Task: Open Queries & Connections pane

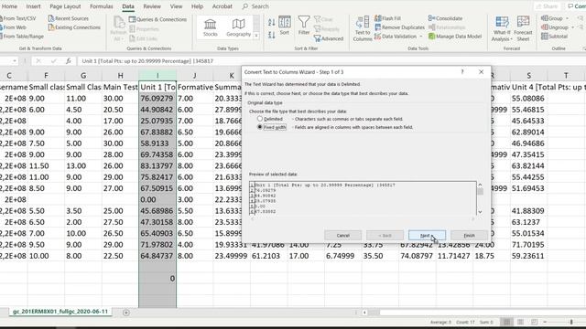Action: (x=157, y=19)
